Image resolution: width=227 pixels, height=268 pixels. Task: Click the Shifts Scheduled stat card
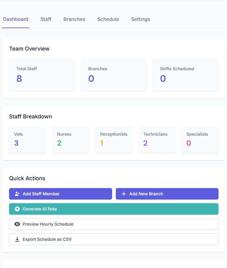(185, 75)
